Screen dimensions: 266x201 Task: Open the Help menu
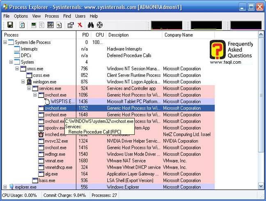pyautogui.click(x=94, y=16)
